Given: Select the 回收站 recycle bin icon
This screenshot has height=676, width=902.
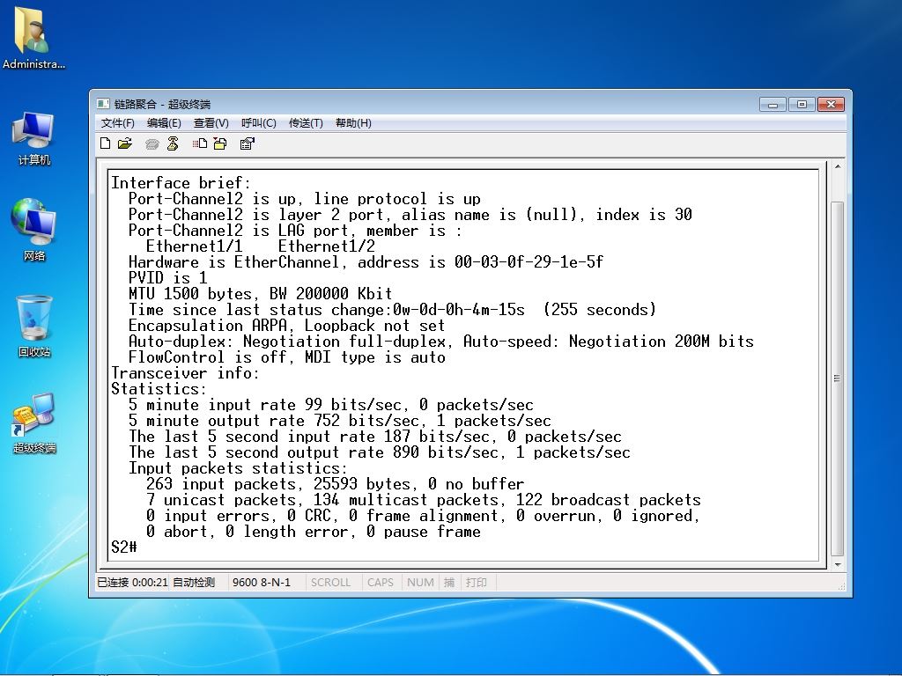Looking at the screenshot, I should (34, 326).
